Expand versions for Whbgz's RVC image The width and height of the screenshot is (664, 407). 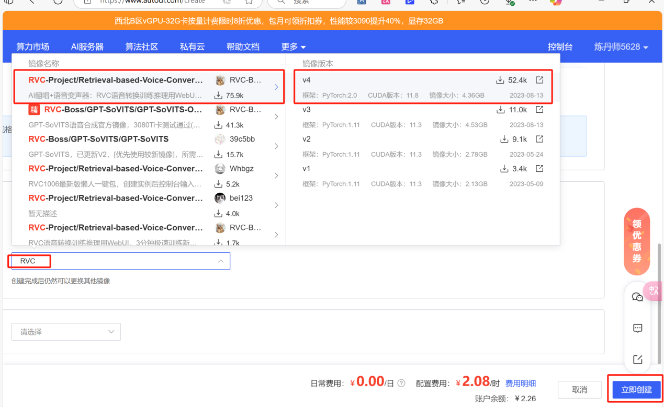(x=276, y=176)
